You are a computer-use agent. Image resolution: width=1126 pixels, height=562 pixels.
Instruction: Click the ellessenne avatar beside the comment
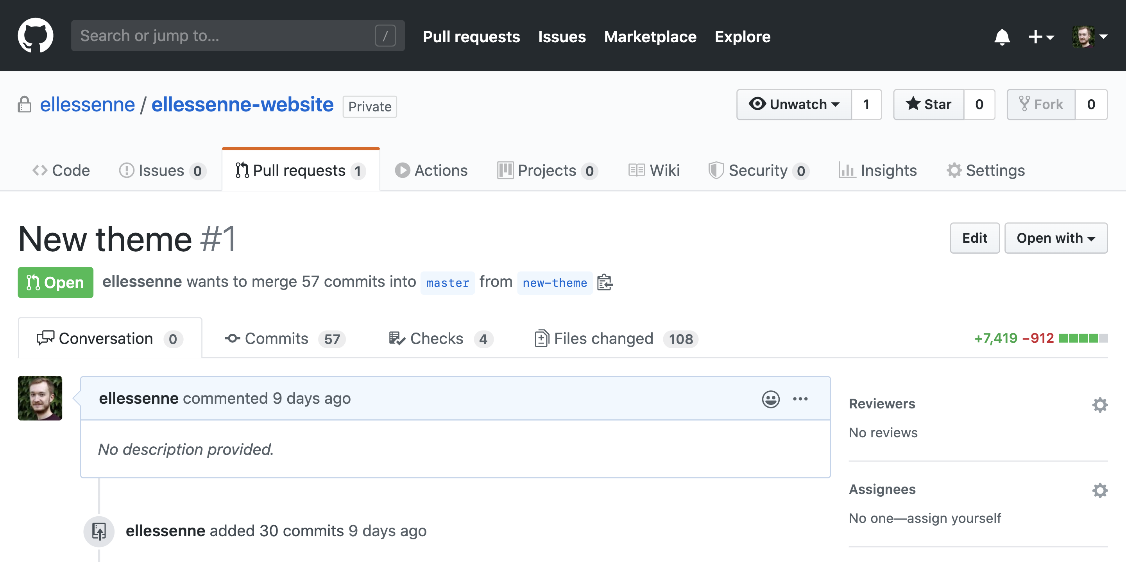coord(40,398)
